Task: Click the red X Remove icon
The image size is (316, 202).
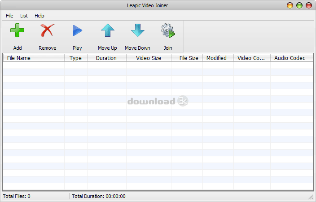Action: point(48,30)
